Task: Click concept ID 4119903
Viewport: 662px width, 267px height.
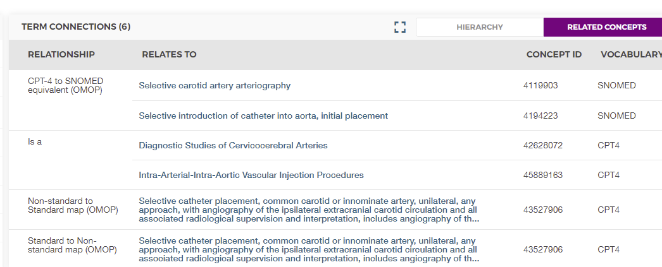Action: click(540, 85)
